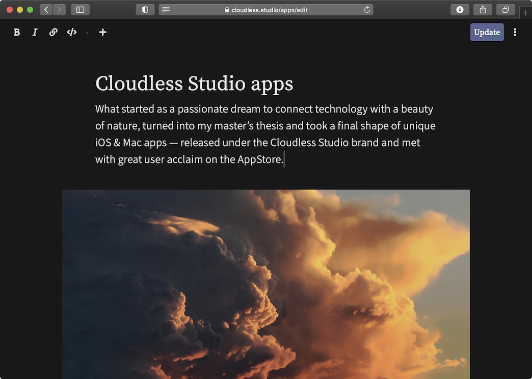This screenshot has height=379, width=532.
Task: Insert a link using the chain icon
Action: coord(53,32)
